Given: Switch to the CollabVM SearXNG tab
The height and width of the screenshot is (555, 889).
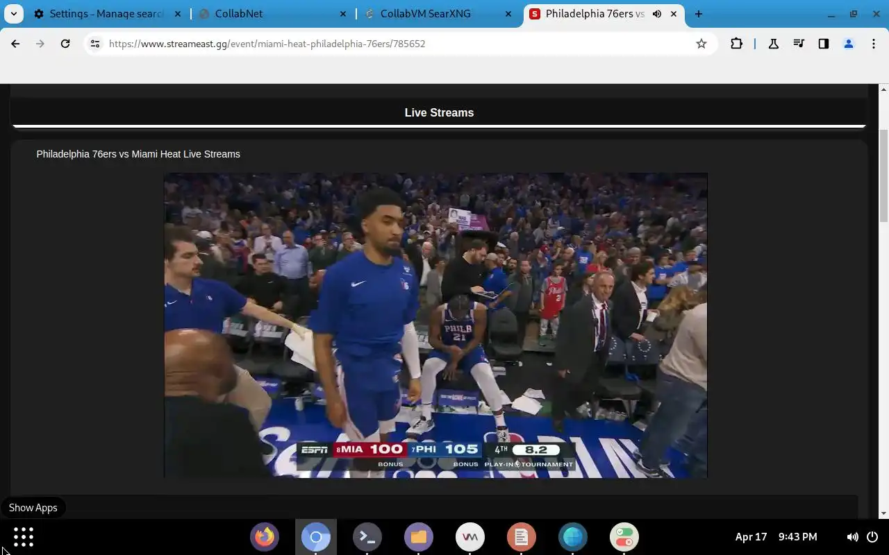Looking at the screenshot, I should click(x=439, y=14).
